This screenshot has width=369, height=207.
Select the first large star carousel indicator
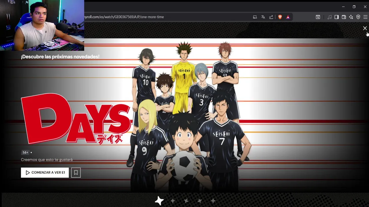coord(159,201)
